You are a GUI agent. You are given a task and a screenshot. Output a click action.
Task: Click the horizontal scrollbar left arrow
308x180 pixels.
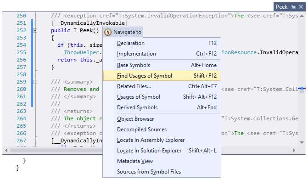click(6, 150)
